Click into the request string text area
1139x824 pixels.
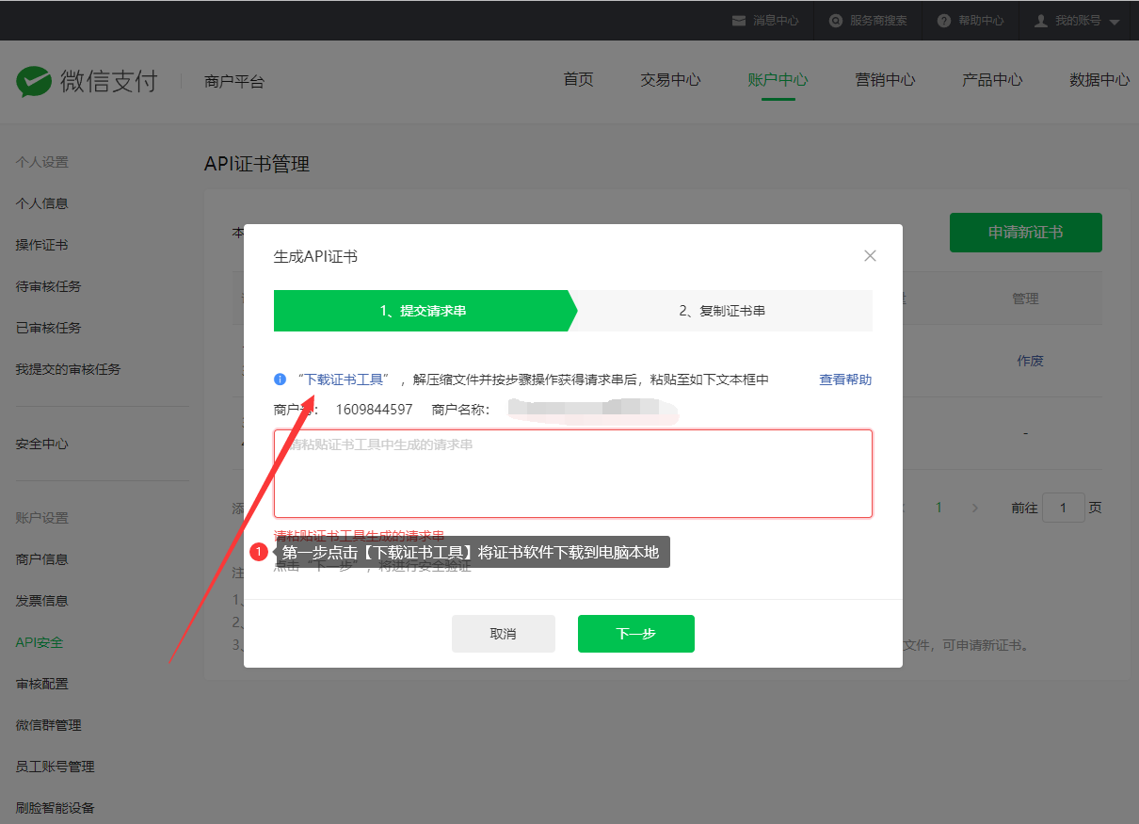pos(573,474)
